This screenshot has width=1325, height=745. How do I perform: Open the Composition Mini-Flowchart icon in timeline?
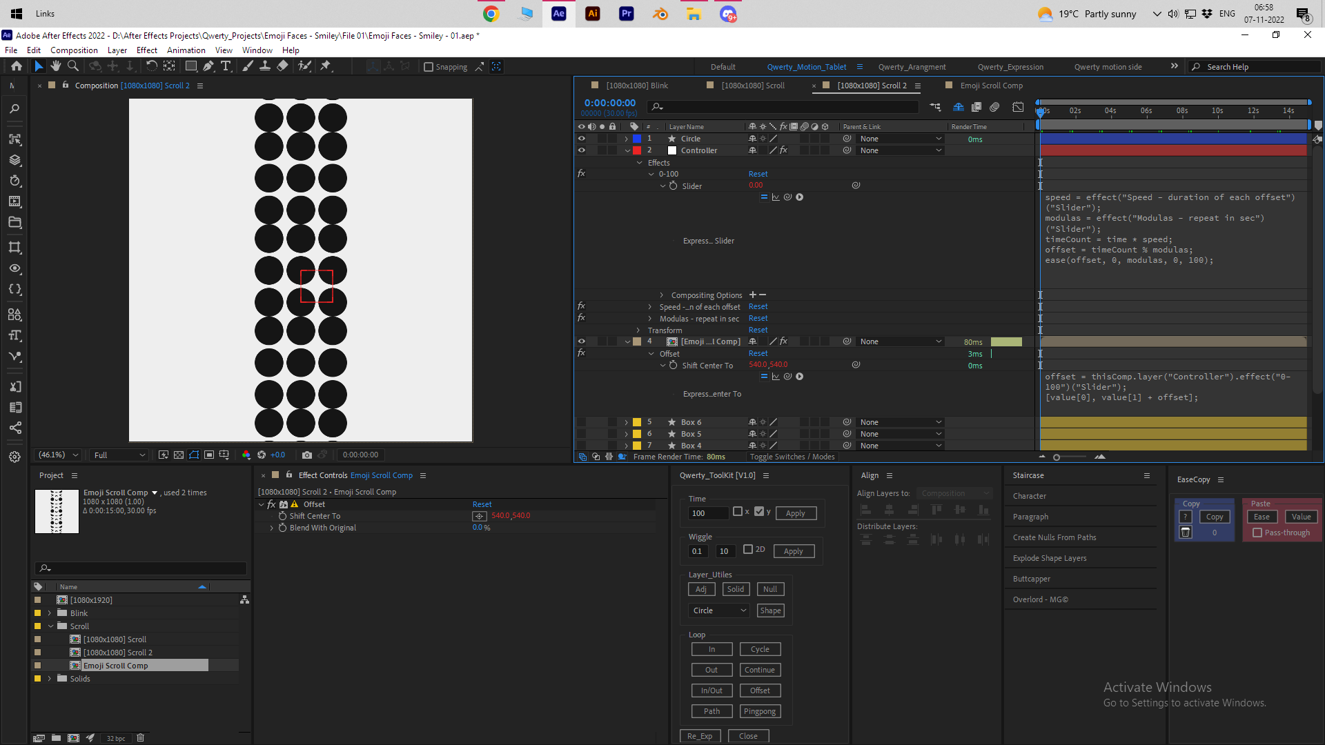(x=935, y=107)
